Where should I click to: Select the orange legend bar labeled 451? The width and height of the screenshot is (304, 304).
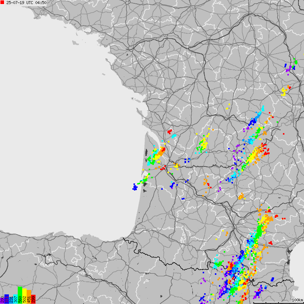point(29,297)
